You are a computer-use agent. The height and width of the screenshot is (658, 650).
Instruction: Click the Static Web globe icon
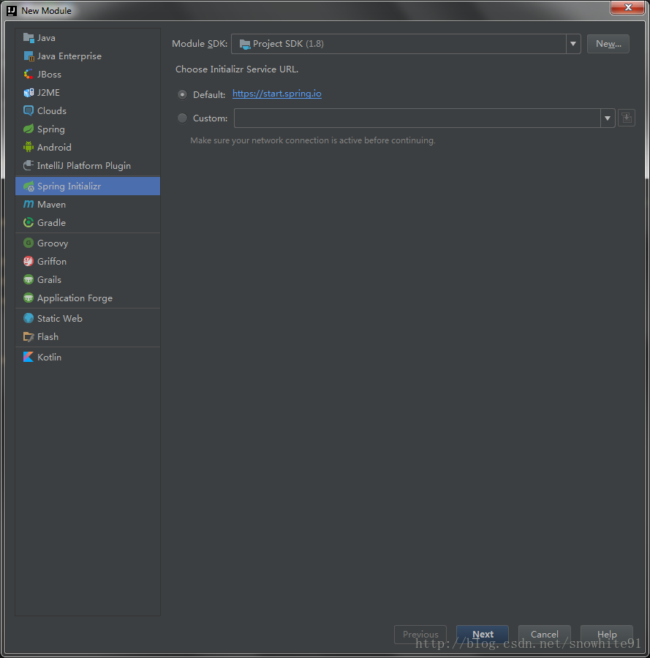click(29, 318)
